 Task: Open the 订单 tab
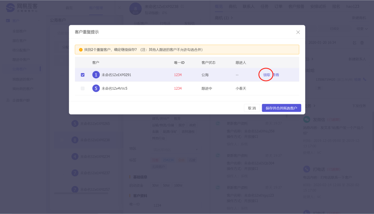pos(278,7)
